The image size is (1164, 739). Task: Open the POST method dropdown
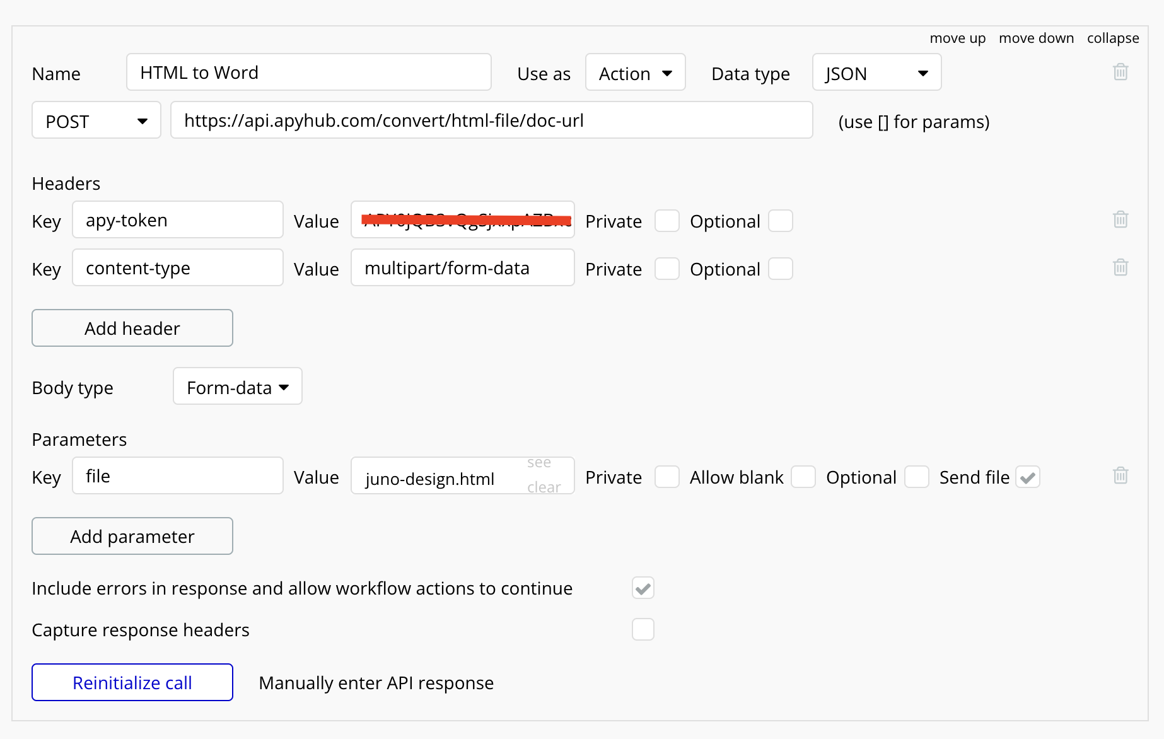tap(96, 120)
